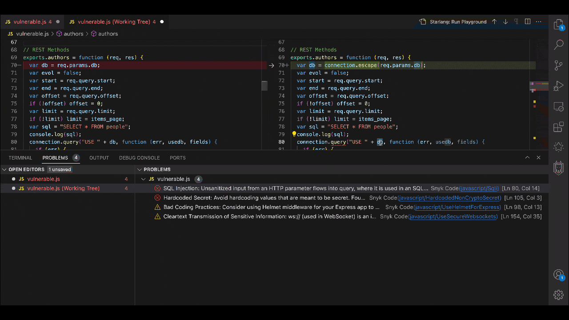Select vulnerable.js (Working Tree) in Open Editors
569x320 pixels.
(67, 188)
